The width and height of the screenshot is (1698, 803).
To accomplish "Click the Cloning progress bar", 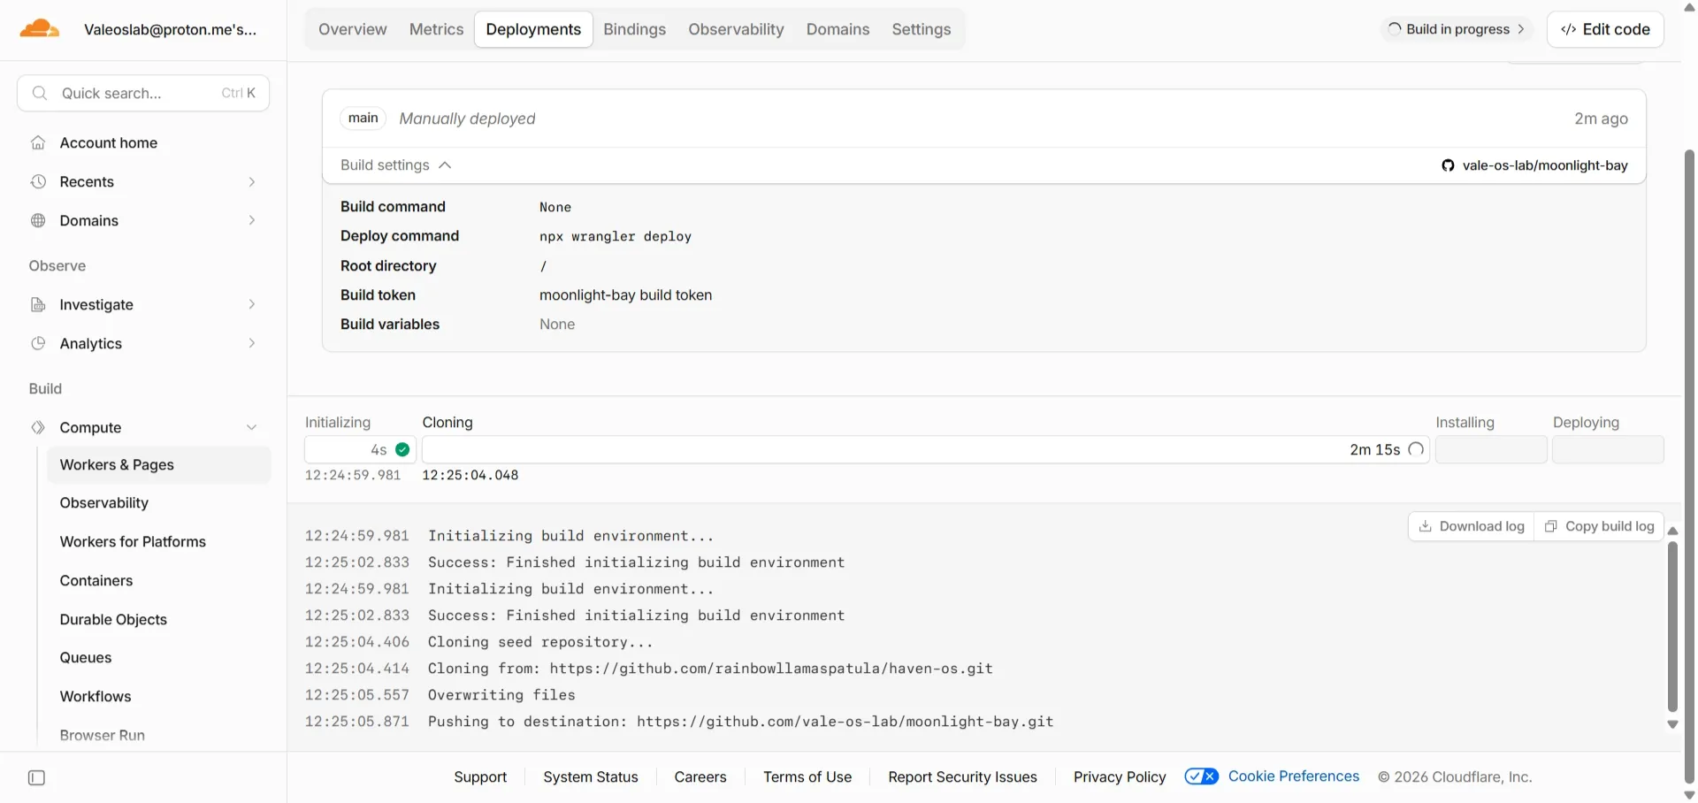I will coord(926,449).
